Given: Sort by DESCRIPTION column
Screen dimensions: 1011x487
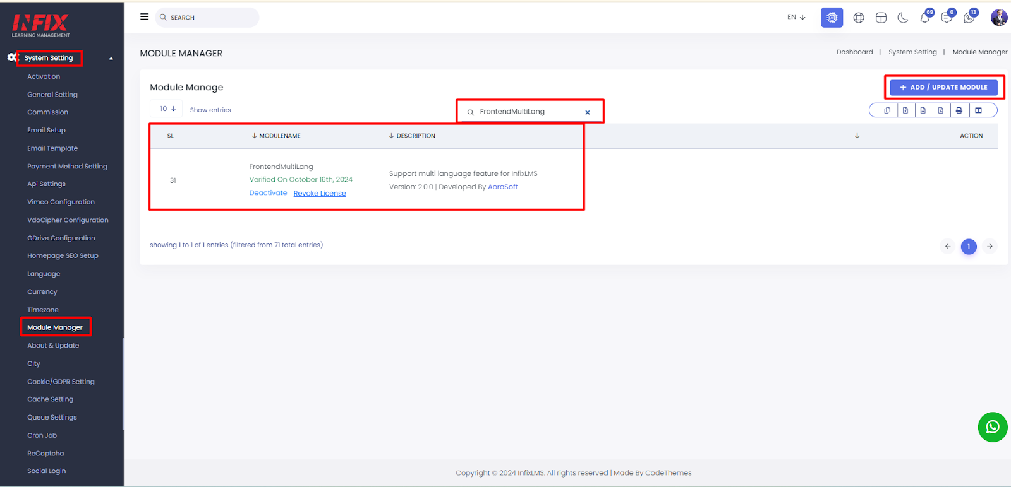Looking at the screenshot, I should (x=412, y=136).
